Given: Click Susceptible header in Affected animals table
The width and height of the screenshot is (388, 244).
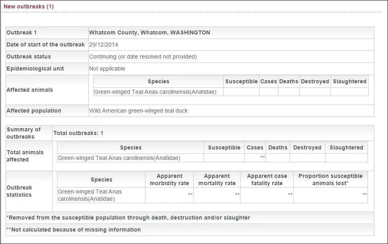Looking at the screenshot, I should [x=241, y=81].
